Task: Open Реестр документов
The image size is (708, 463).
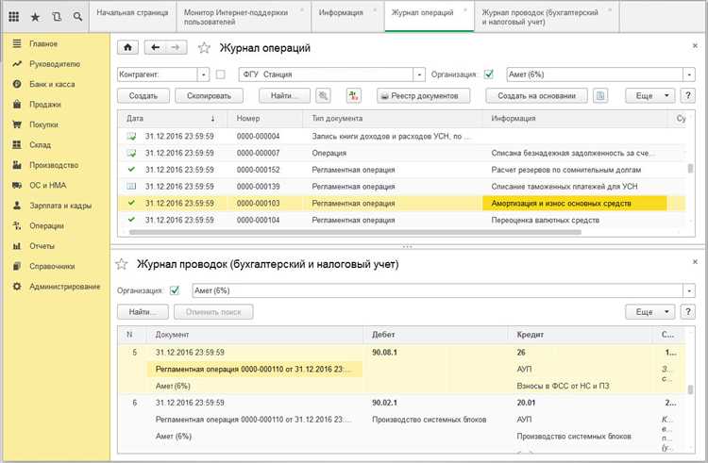Action: click(424, 95)
